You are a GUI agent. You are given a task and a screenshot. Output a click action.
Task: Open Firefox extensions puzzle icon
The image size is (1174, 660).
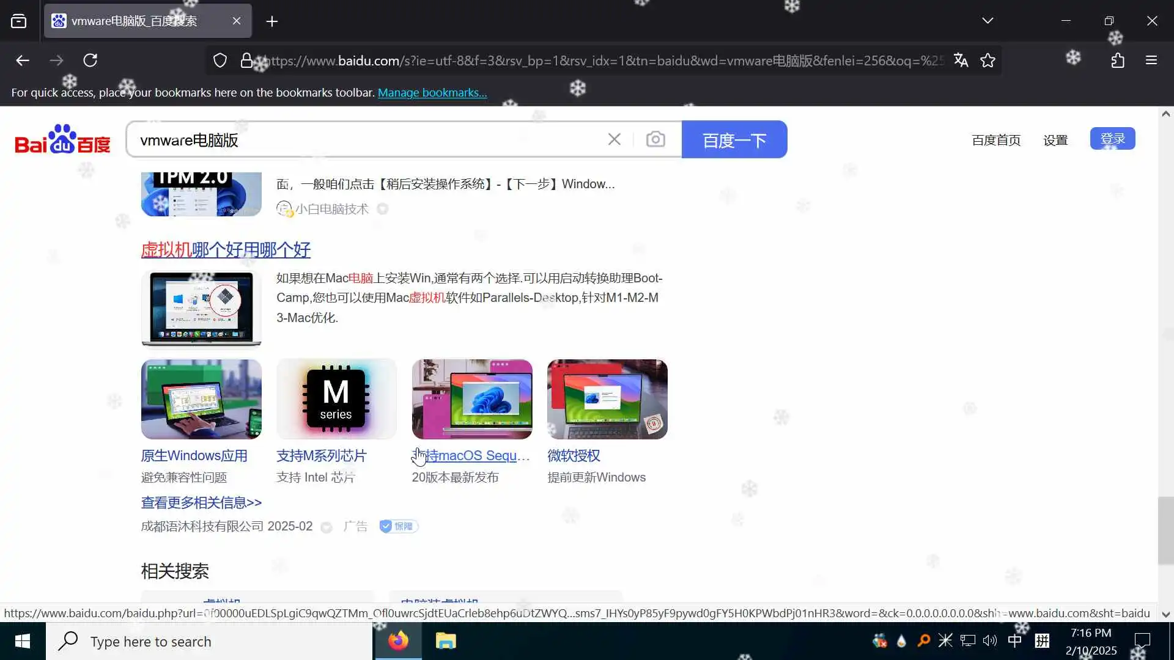click(x=1118, y=60)
